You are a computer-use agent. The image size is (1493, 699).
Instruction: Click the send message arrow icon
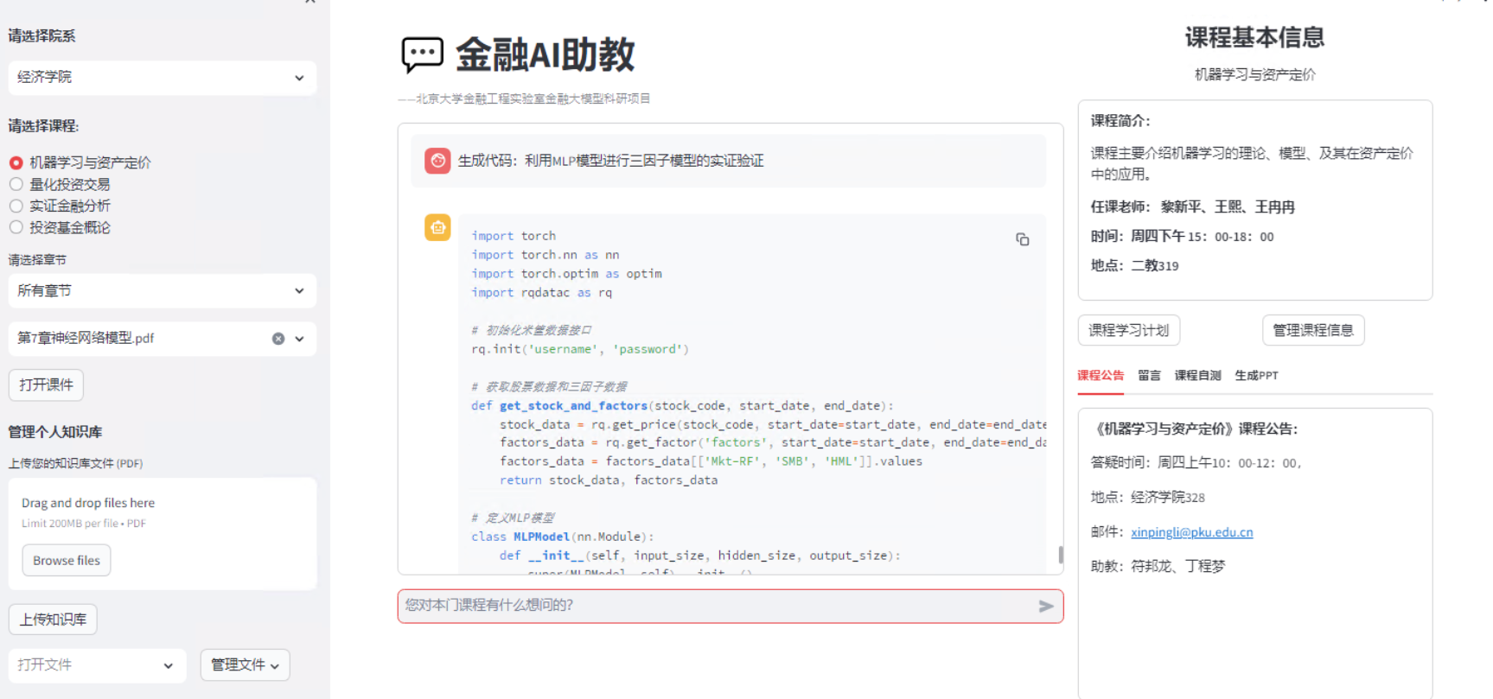pyautogui.click(x=1046, y=607)
